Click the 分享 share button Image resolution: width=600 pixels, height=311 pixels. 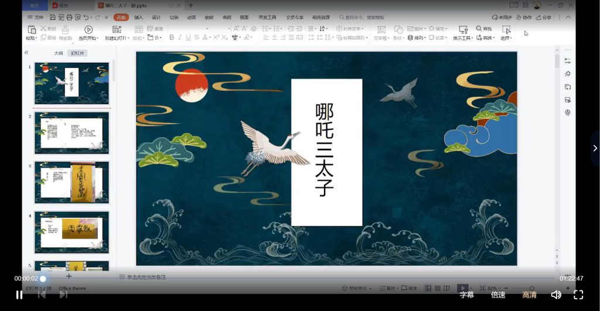543,18
